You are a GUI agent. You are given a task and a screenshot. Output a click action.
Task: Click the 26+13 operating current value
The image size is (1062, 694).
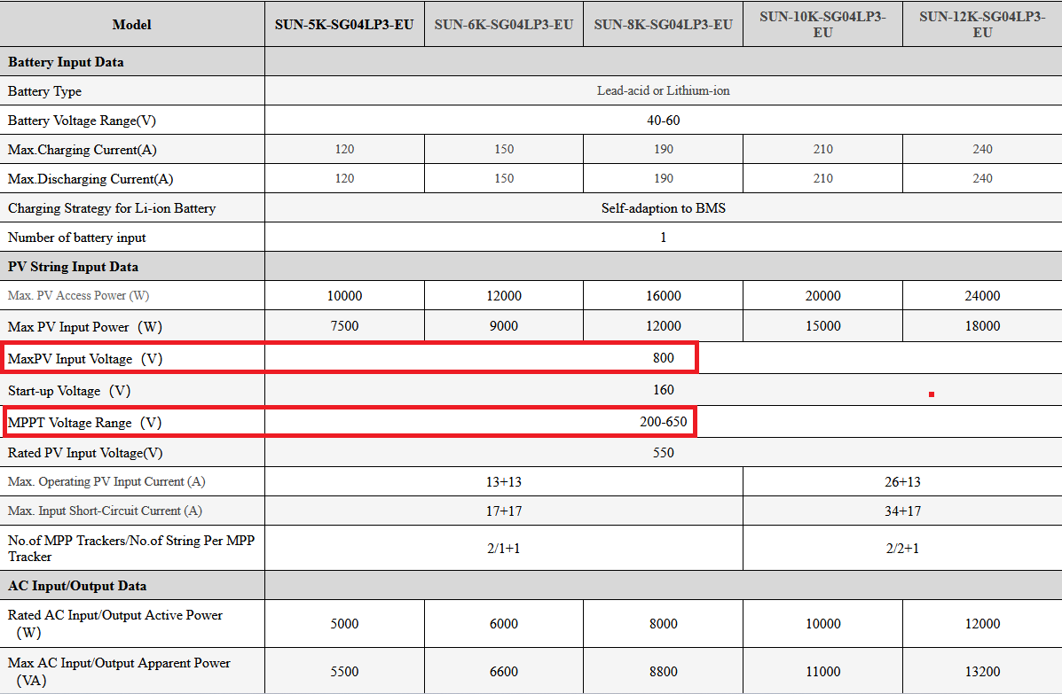[x=902, y=482]
